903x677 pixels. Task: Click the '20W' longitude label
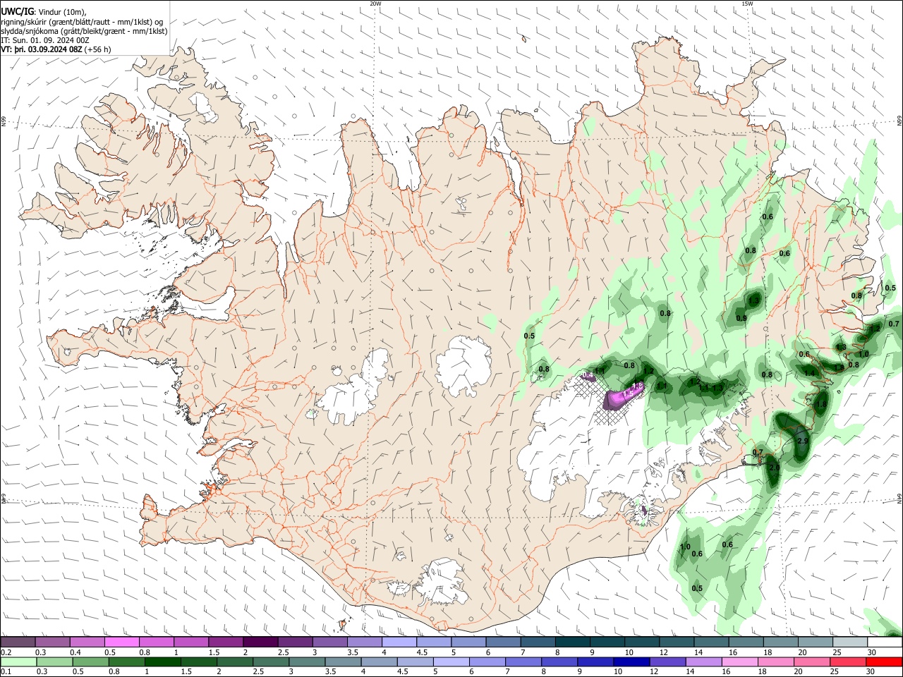375,4
